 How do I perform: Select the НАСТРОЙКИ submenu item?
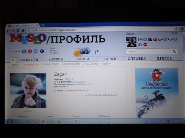pyautogui.click(x=91, y=64)
